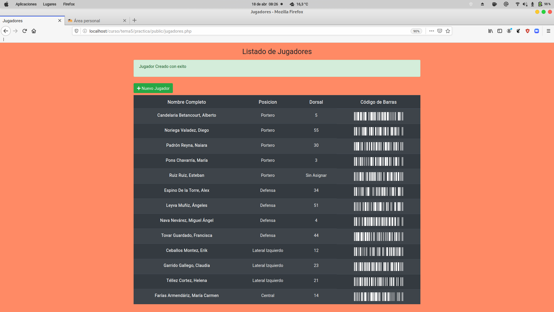The width and height of the screenshot is (554, 312).
Task: Bookmark this page with the star
Action: pyautogui.click(x=448, y=31)
